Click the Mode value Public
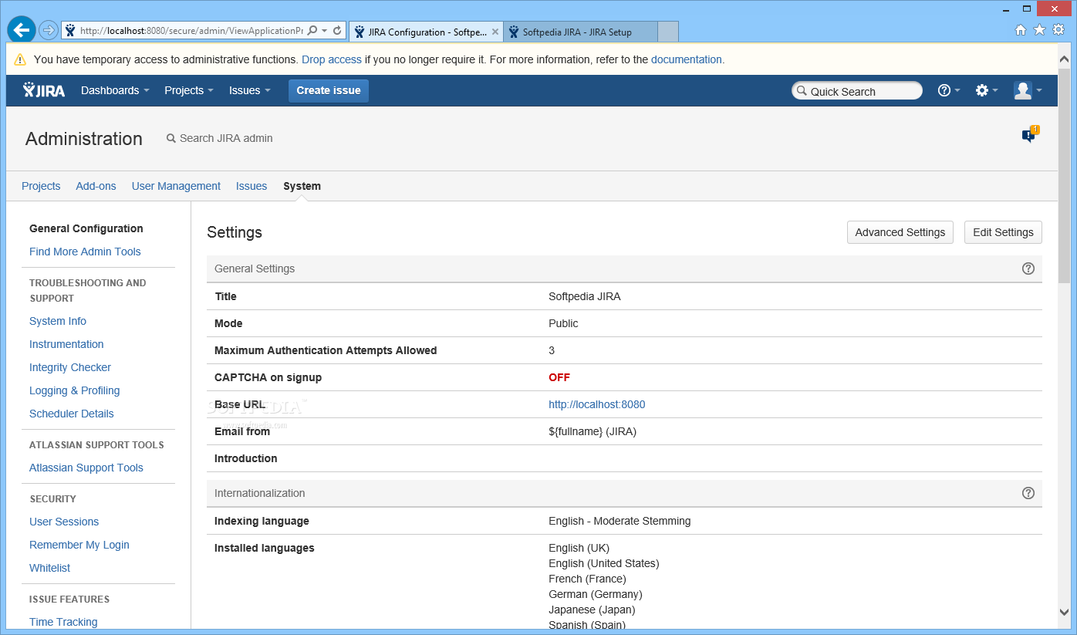This screenshot has height=635, width=1077. click(563, 323)
